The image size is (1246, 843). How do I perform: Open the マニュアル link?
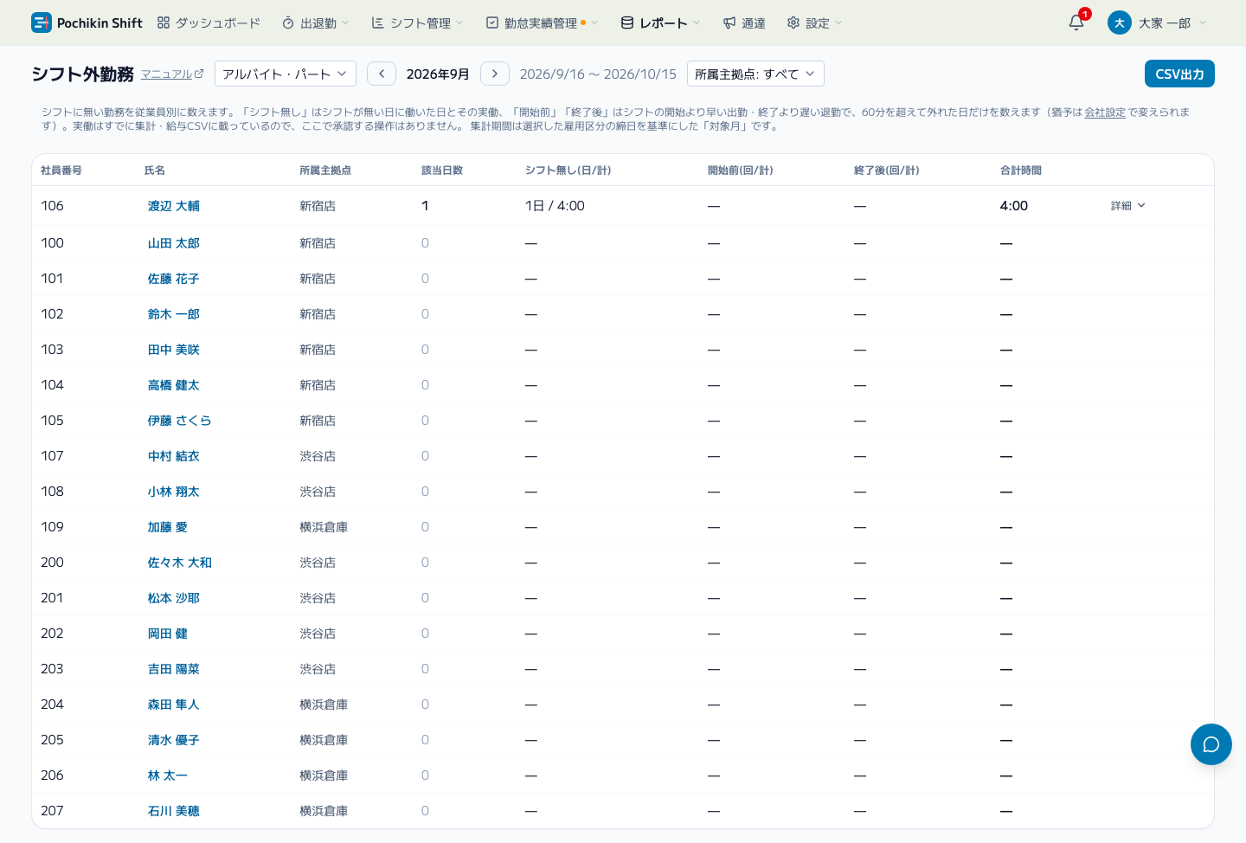172,74
